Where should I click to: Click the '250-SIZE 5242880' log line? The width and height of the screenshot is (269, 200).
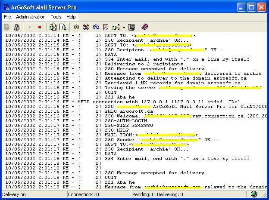click(79, 125)
